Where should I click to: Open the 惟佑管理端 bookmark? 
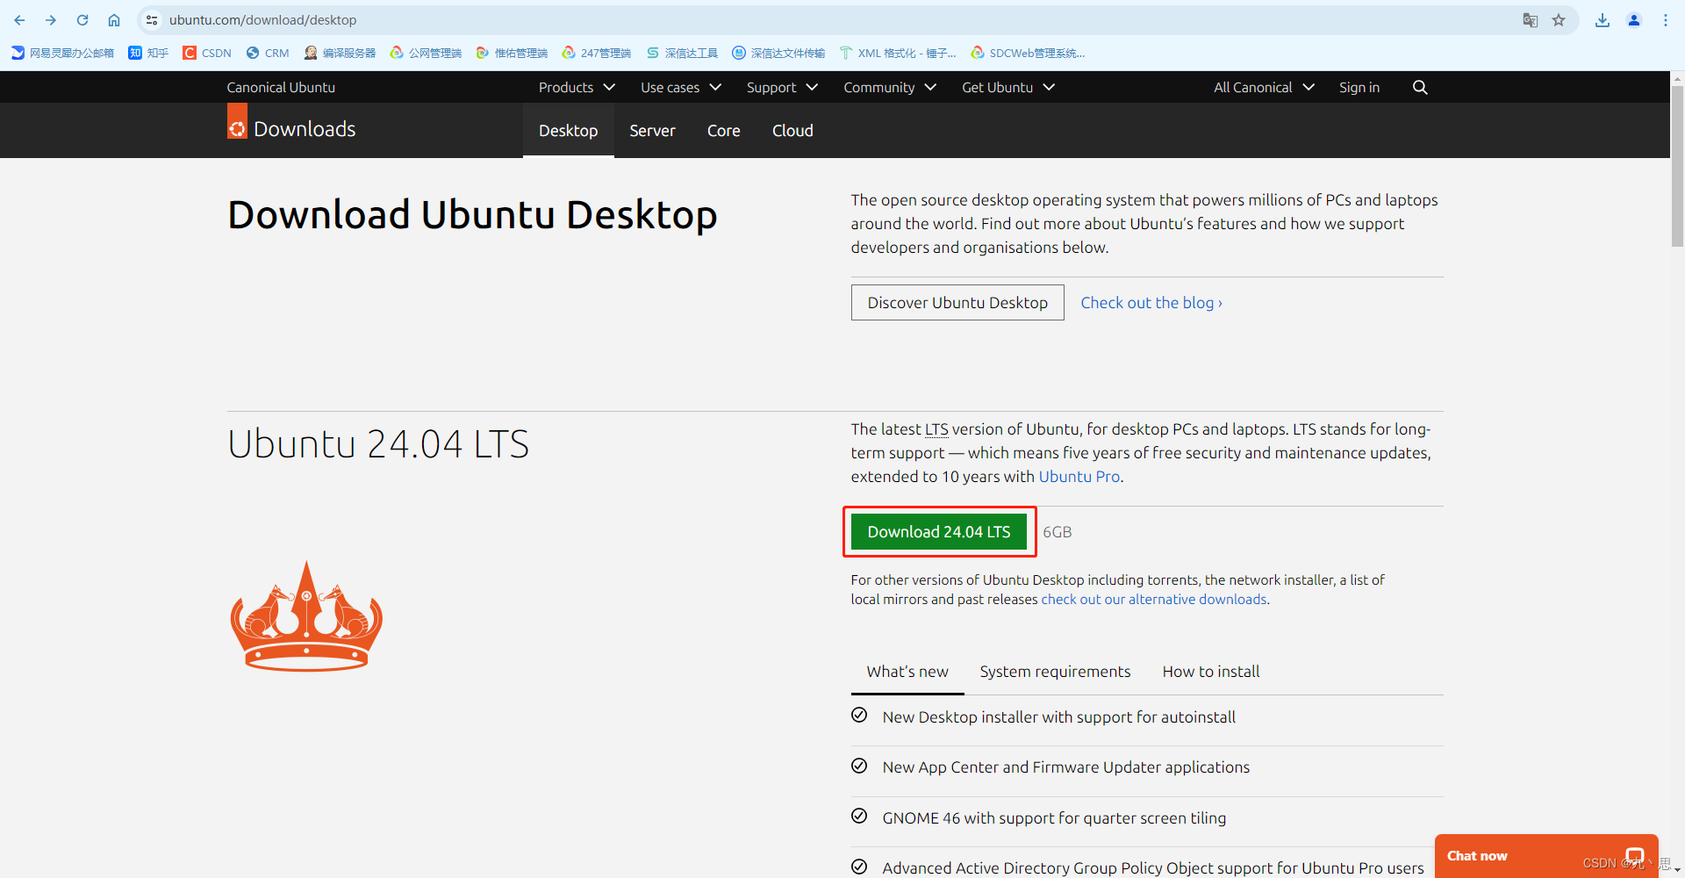click(512, 53)
